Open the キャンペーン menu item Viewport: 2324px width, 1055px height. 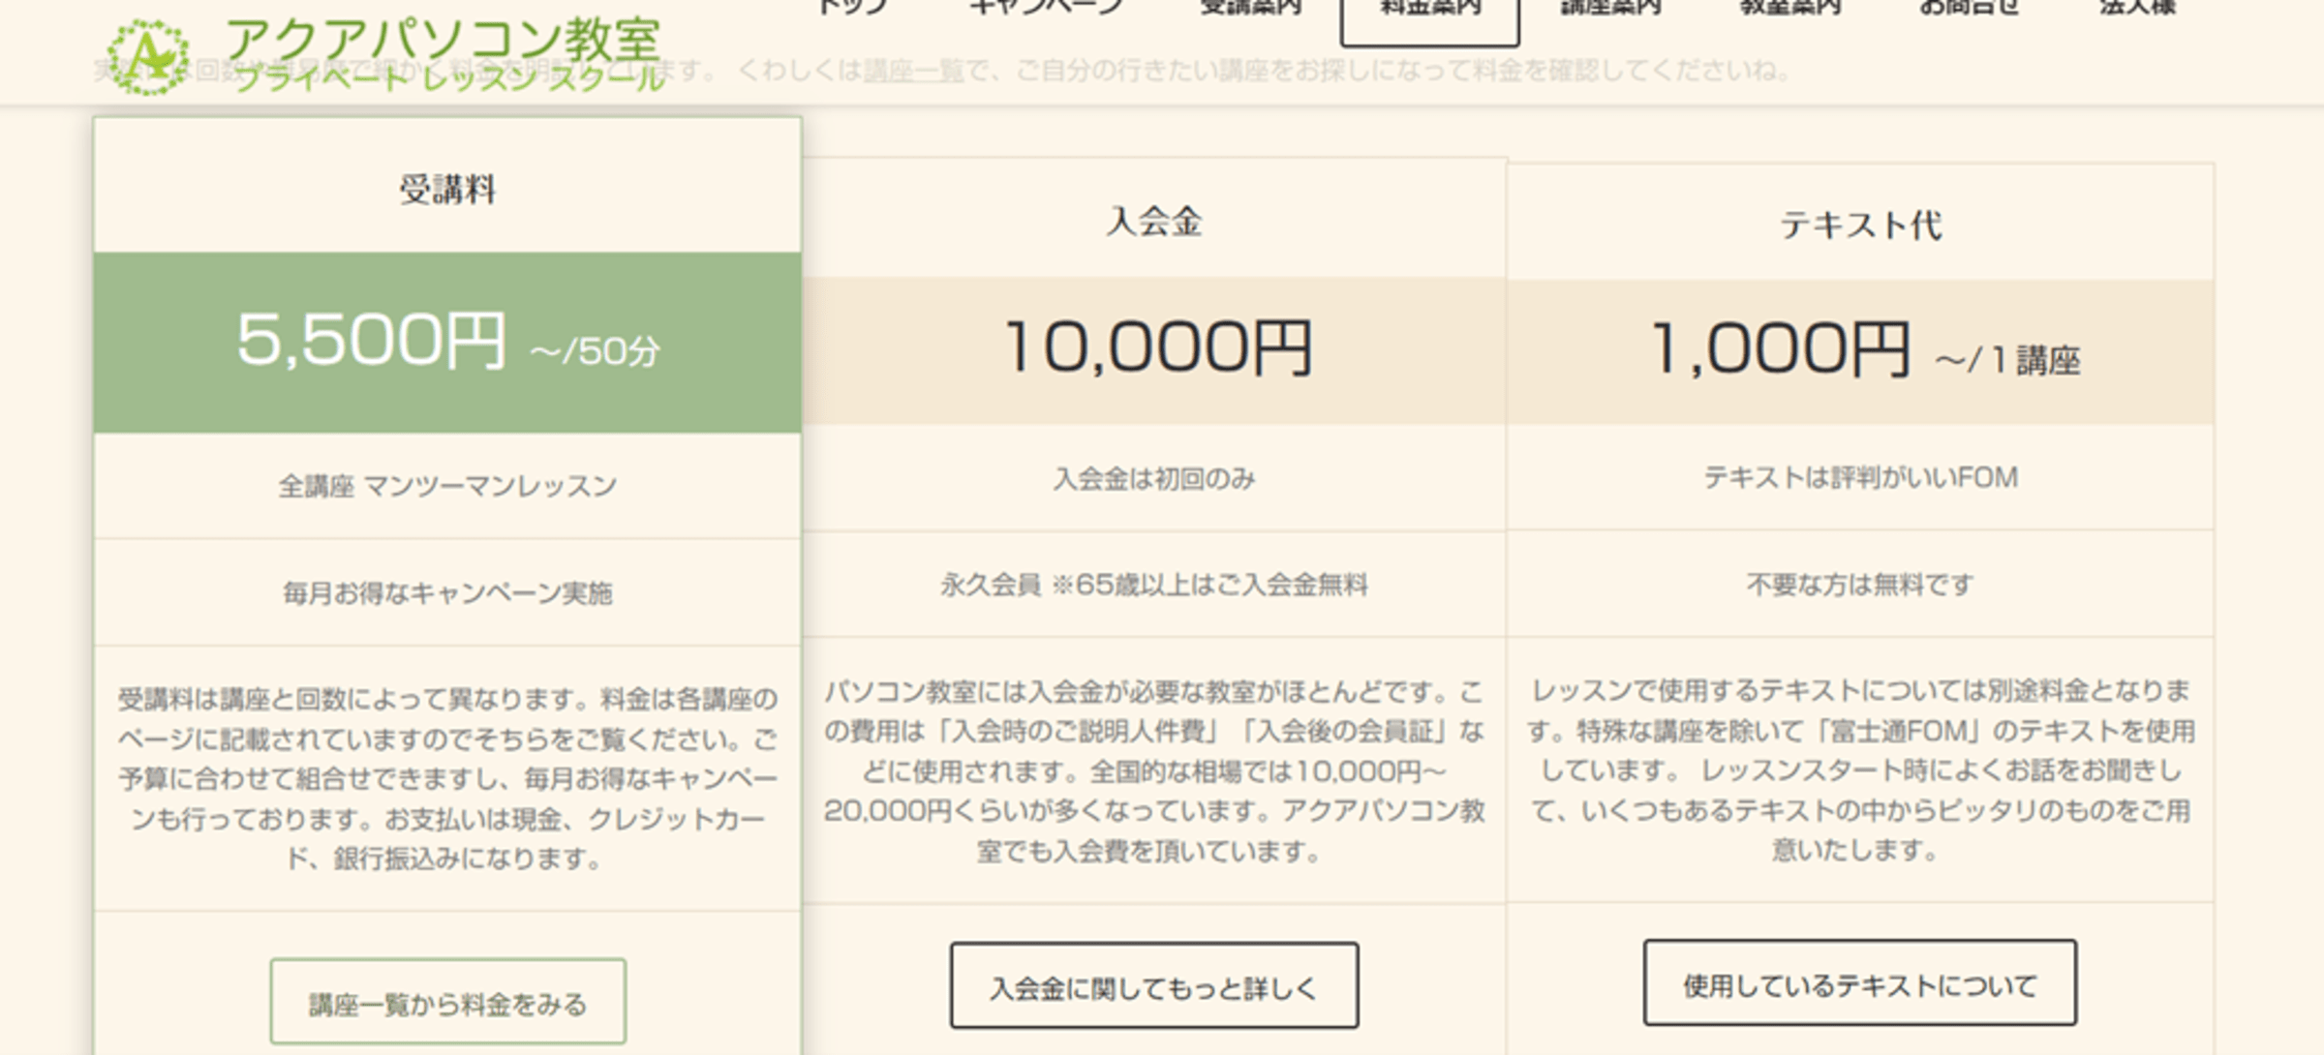[1046, 8]
